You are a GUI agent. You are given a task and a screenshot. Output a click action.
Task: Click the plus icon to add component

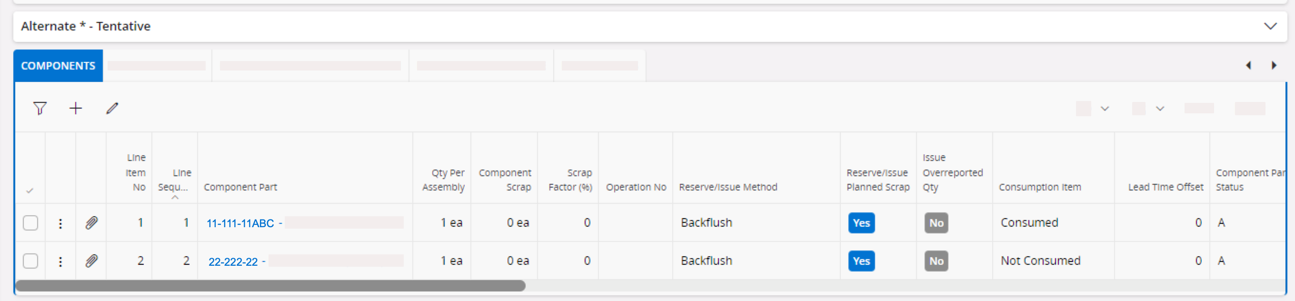(75, 108)
